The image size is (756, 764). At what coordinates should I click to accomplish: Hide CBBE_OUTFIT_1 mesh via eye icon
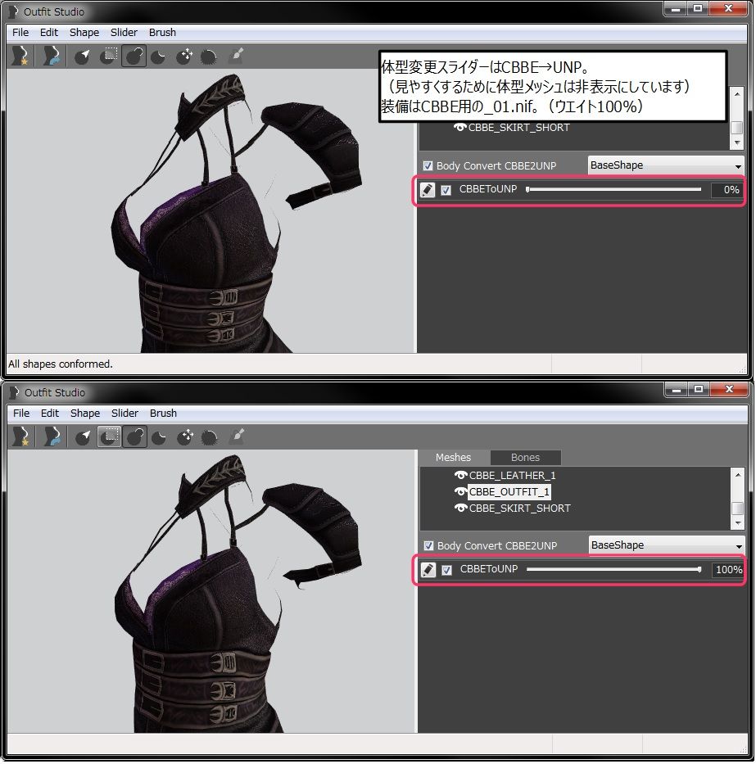click(460, 492)
